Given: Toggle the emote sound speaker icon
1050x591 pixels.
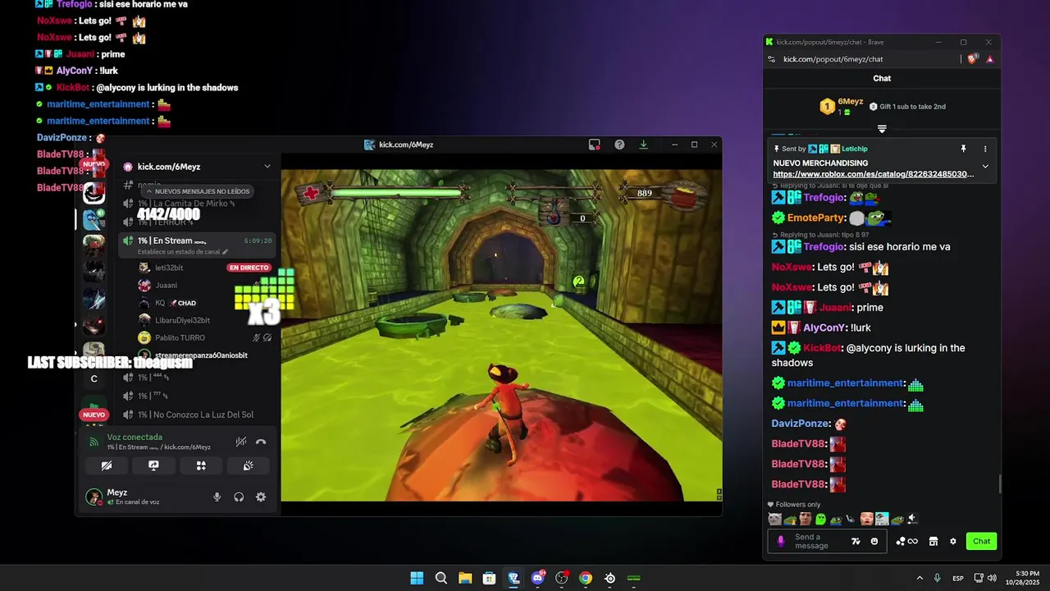Looking at the screenshot, I should 912,519.
